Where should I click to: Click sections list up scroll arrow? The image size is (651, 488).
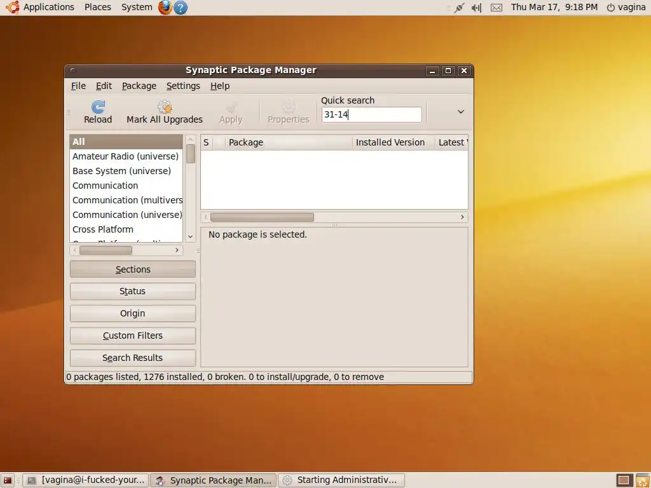point(191,139)
